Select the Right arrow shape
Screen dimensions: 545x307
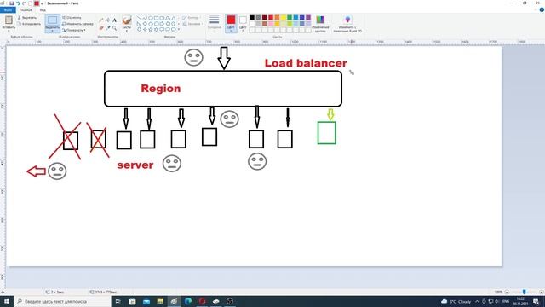tap(162, 24)
